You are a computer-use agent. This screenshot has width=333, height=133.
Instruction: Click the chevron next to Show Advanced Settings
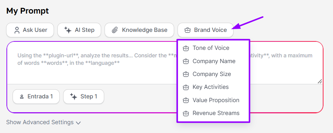[x=78, y=122]
